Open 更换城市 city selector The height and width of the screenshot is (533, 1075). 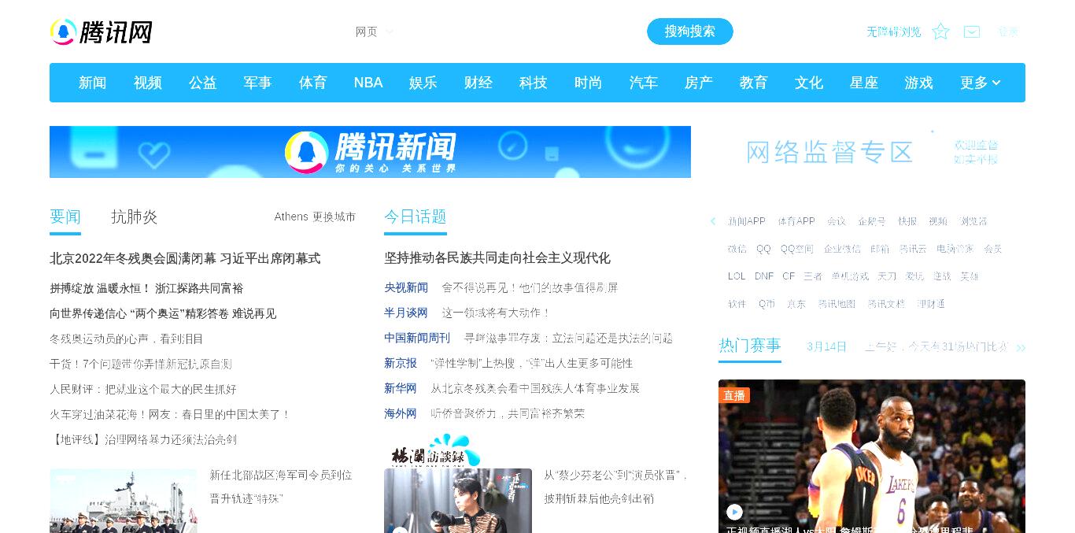coord(334,217)
